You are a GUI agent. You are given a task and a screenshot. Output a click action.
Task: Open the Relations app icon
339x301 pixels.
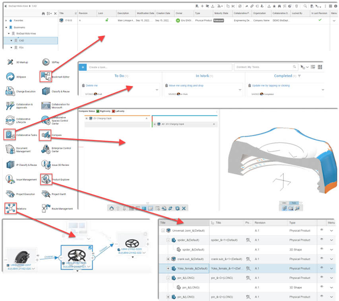click(x=10, y=208)
